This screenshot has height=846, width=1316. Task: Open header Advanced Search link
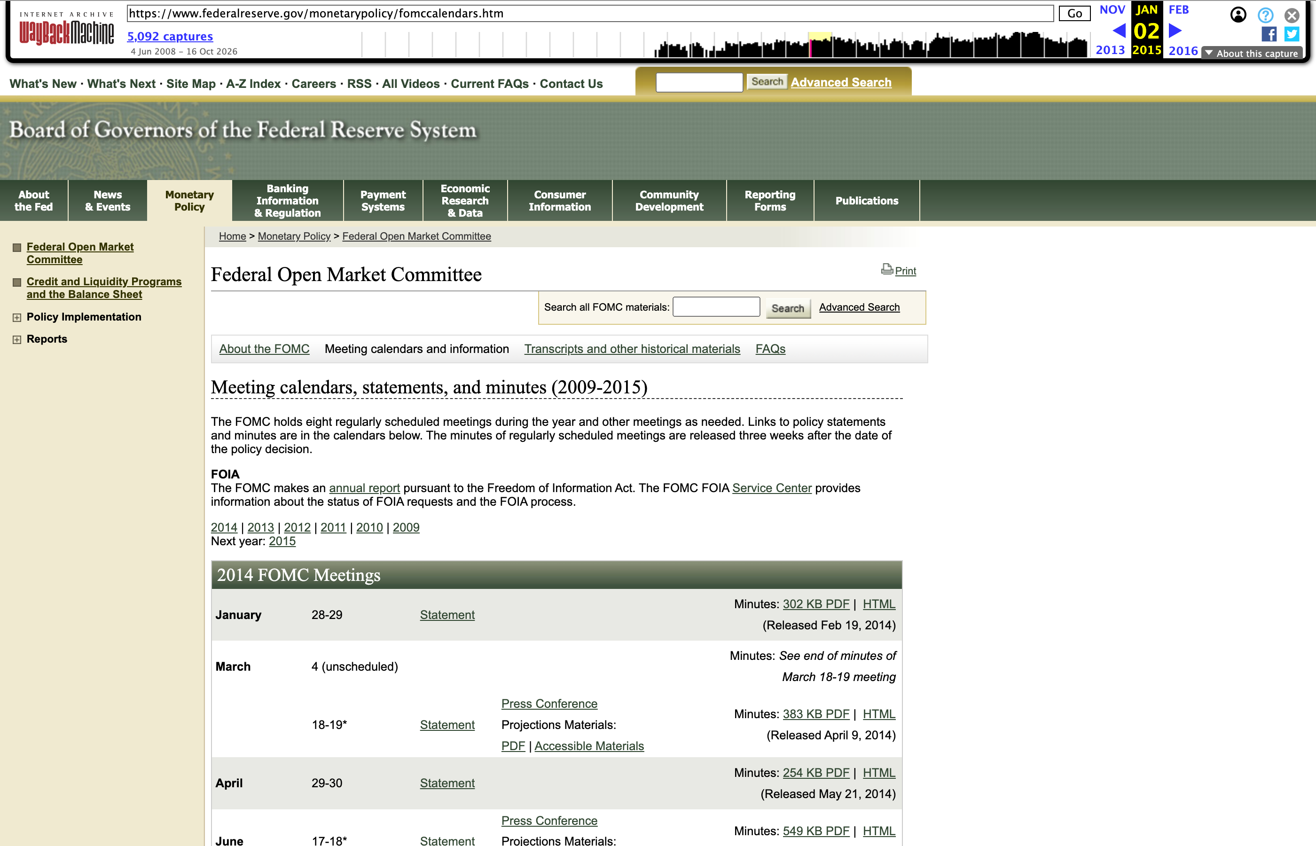tap(841, 82)
